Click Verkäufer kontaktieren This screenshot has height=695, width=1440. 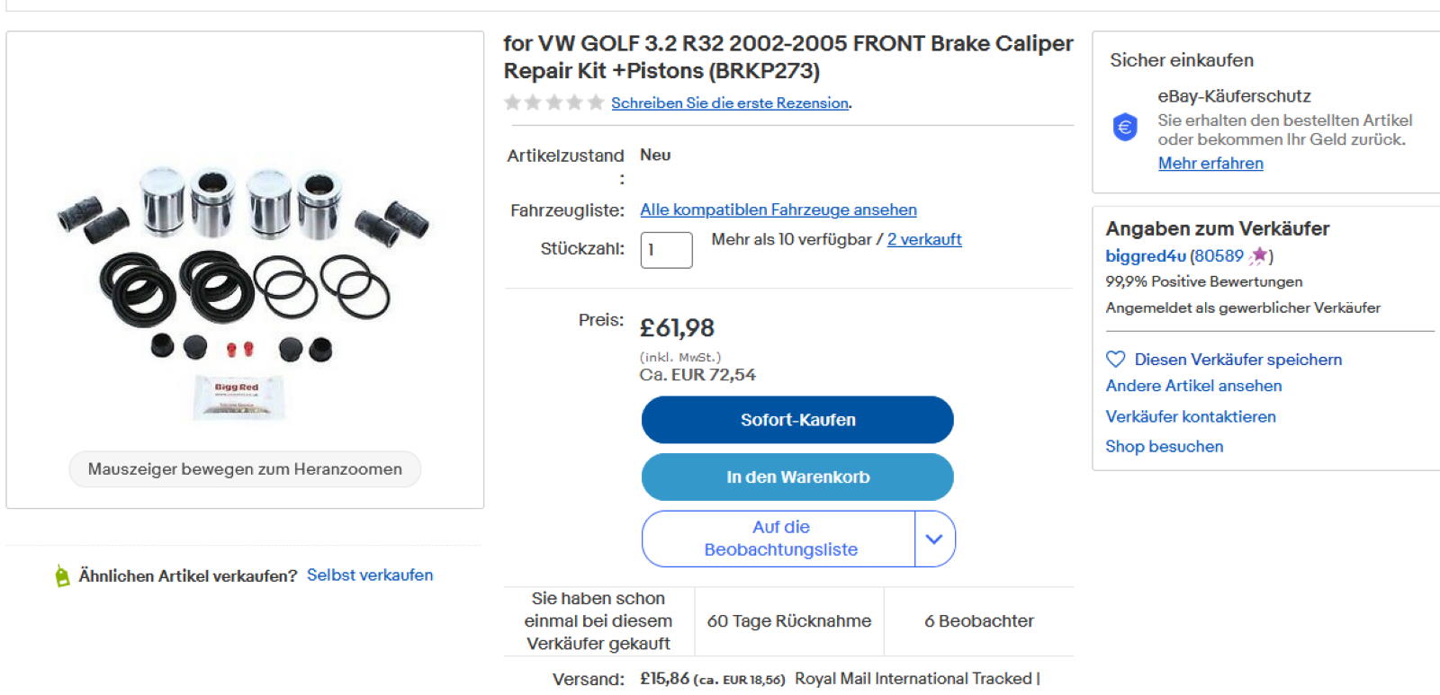[1191, 417]
